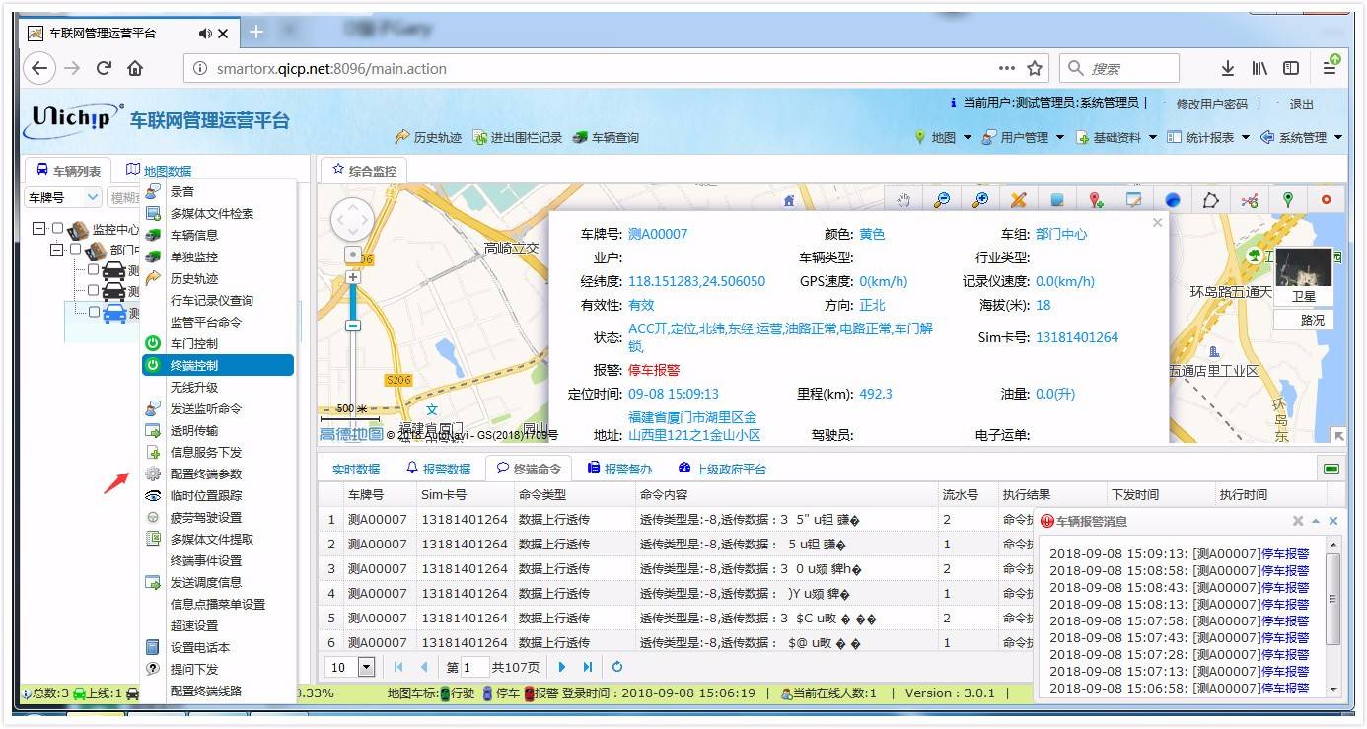Click 退出 logout link
This screenshot has width=1367, height=729.
(x=1302, y=104)
